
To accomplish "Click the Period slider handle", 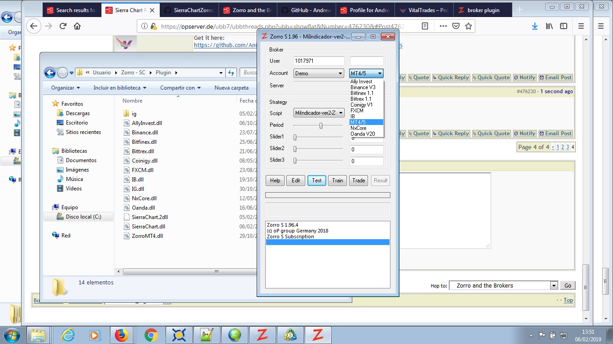I will tap(321, 125).
